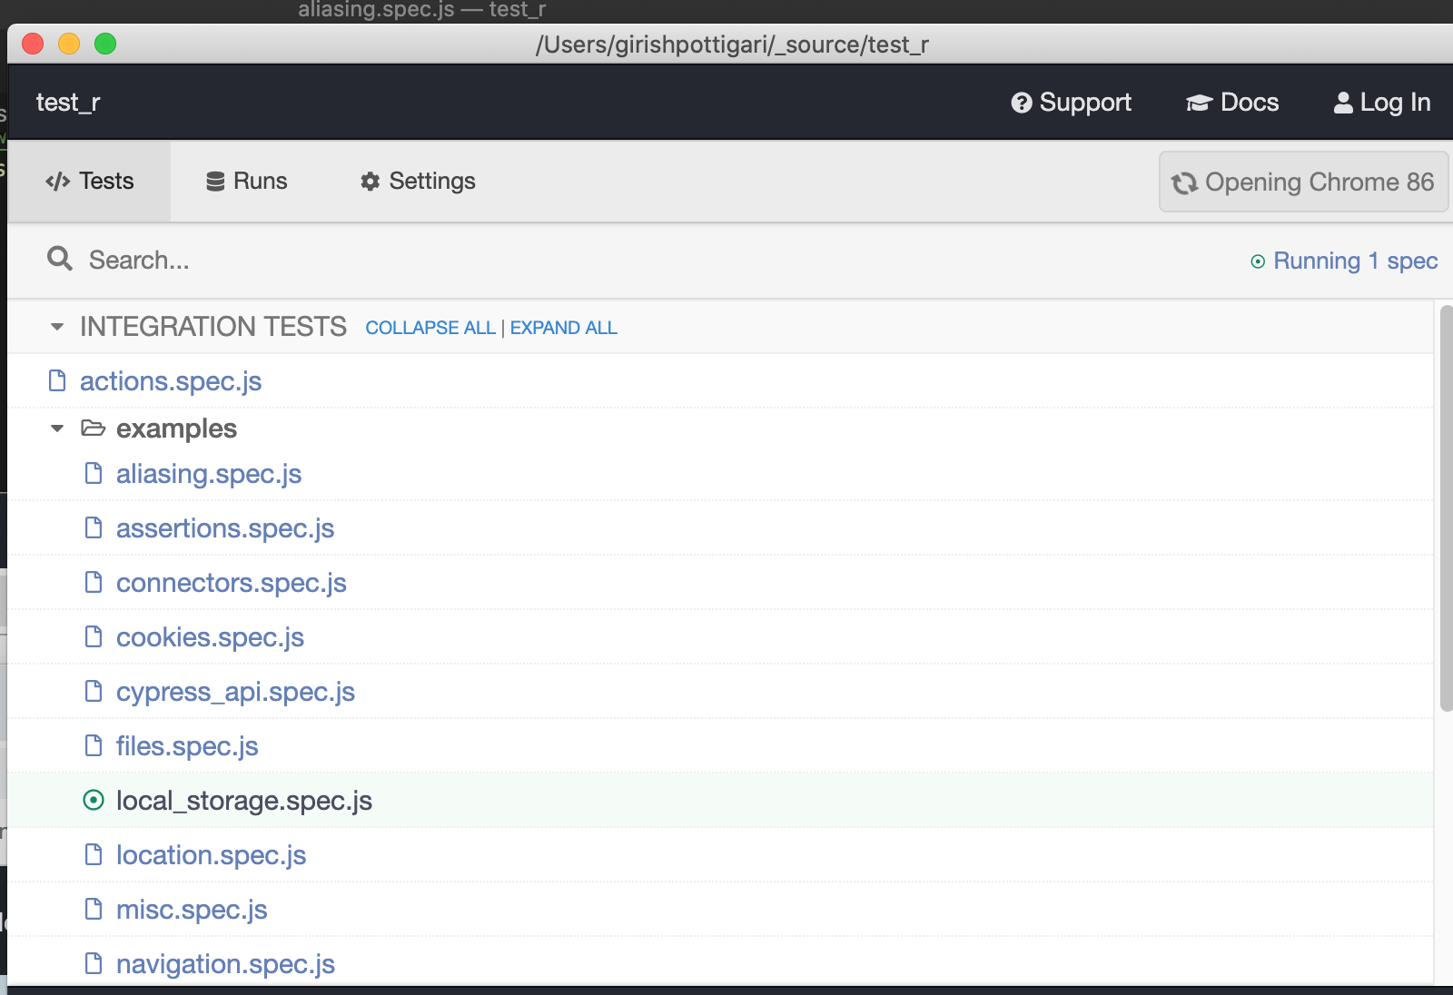Collapse the INTEGRATION TESTS section arrow

pos(57,327)
